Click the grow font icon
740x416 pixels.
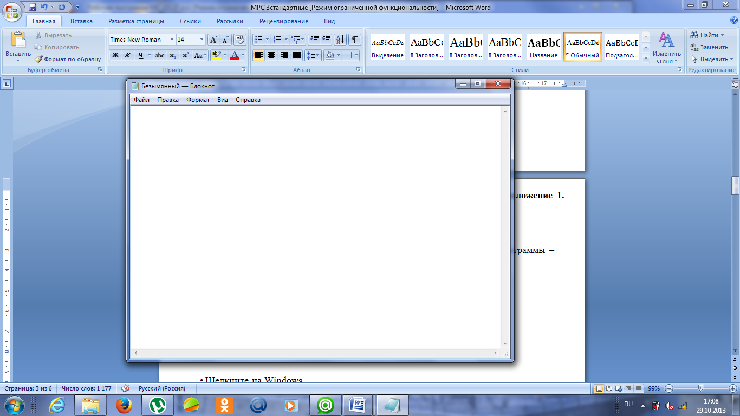(x=213, y=40)
